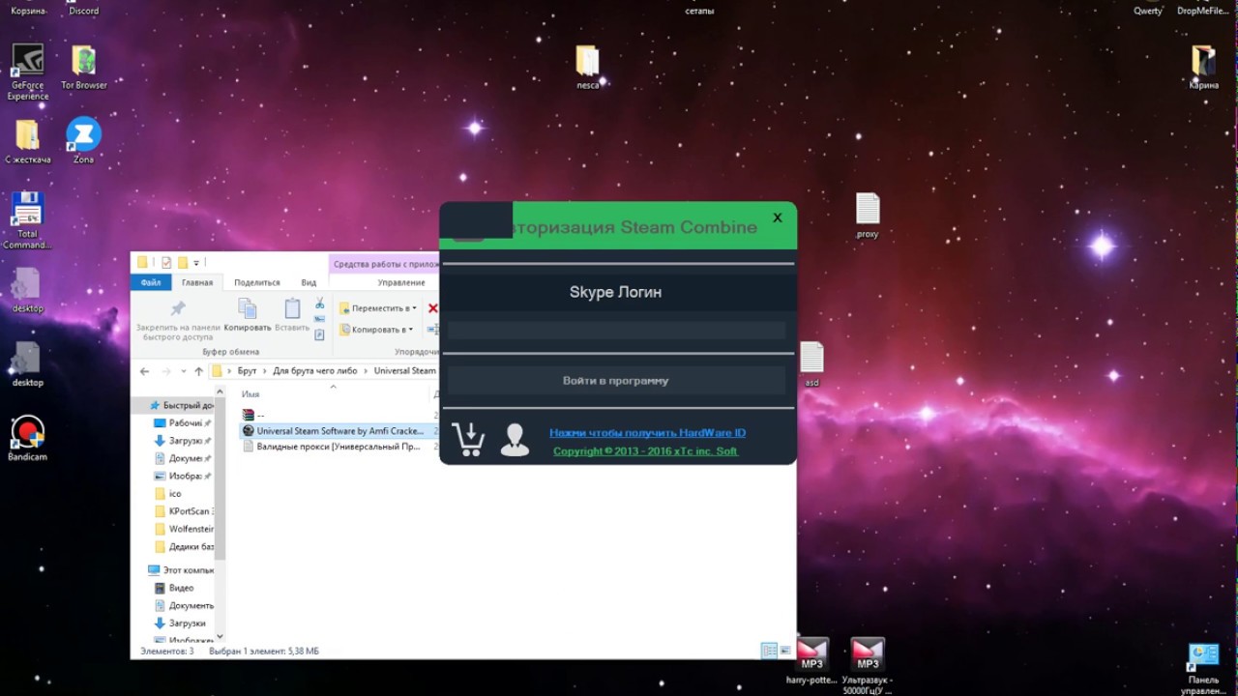The height and width of the screenshot is (696, 1238).
Task: Select the Карина folder on the desktop
Action: coord(1203,68)
